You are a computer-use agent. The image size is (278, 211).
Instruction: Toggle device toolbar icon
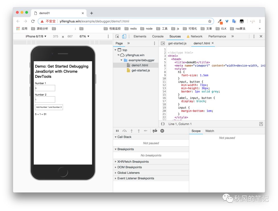(x=124, y=36)
